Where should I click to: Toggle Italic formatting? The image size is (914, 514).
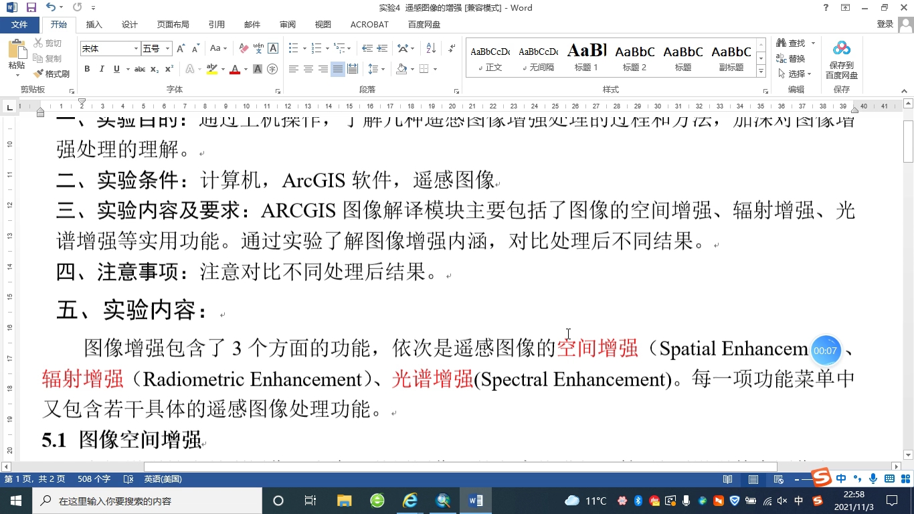click(x=102, y=69)
